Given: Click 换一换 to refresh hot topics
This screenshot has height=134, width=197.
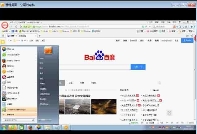Looking at the screenshot, I should [155, 90].
